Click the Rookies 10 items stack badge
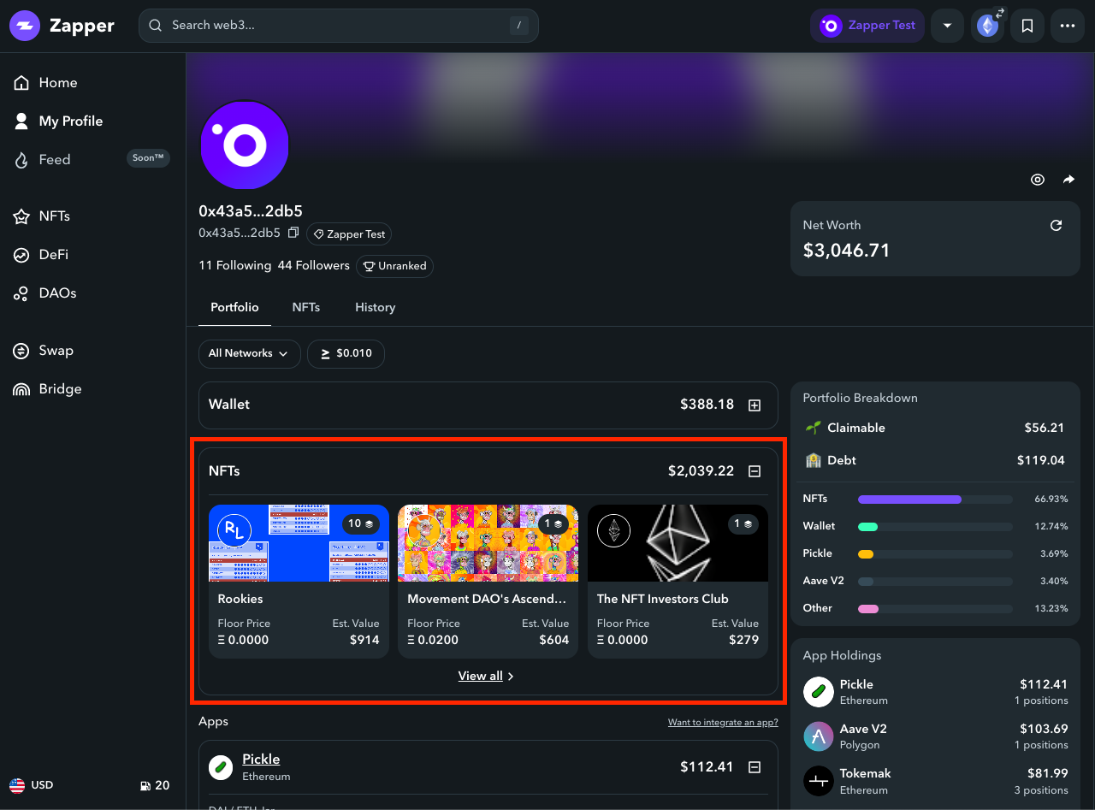Screen dimensions: 1095x810 (x=361, y=523)
